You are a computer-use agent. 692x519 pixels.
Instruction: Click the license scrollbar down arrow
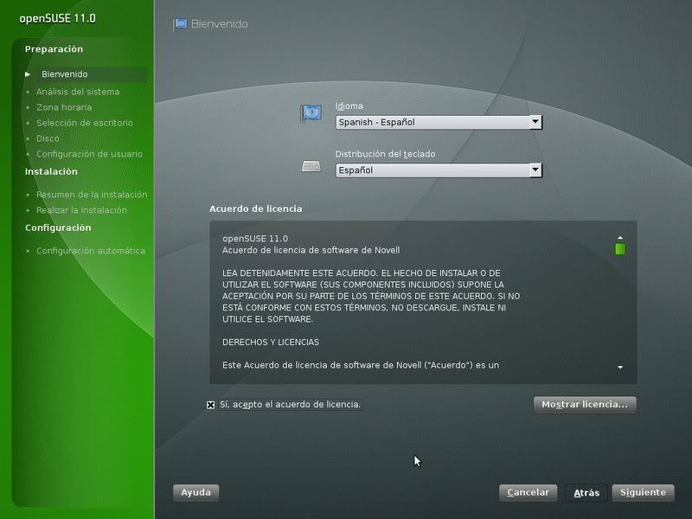tap(620, 367)
